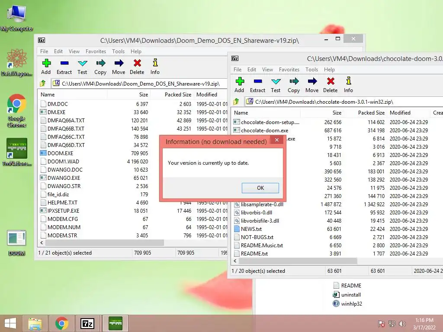
Task: Click horizontal scrollbar in chocolate-doom window
Action: (298, 261)
